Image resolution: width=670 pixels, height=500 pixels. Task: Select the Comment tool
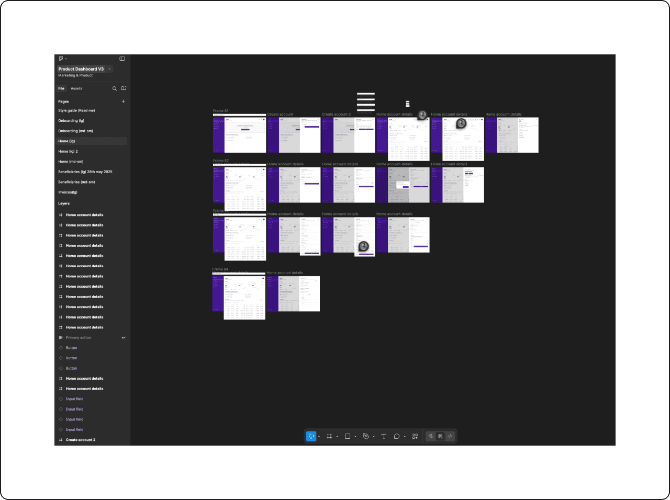(397, 436)
